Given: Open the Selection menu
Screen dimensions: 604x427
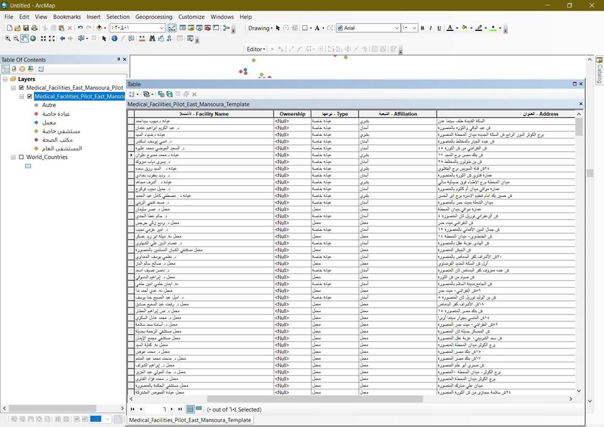Looking at the screenshot, I should pos(118,17).
